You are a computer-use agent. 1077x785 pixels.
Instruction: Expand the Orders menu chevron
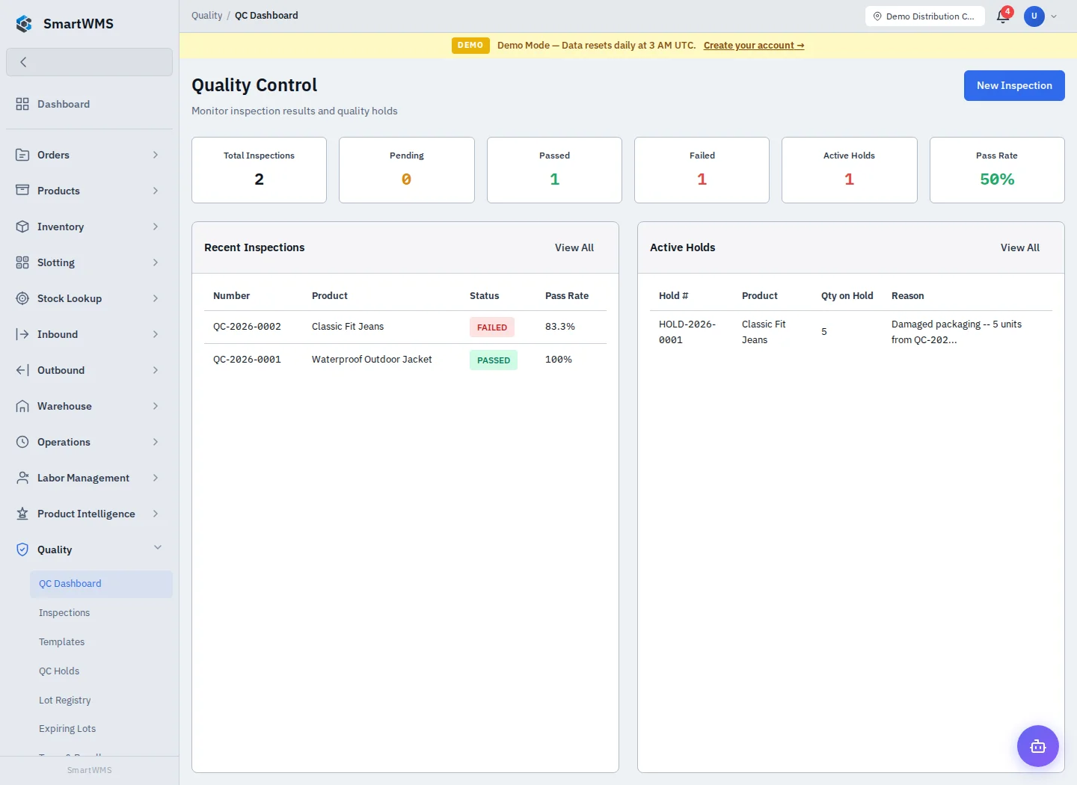156,155
